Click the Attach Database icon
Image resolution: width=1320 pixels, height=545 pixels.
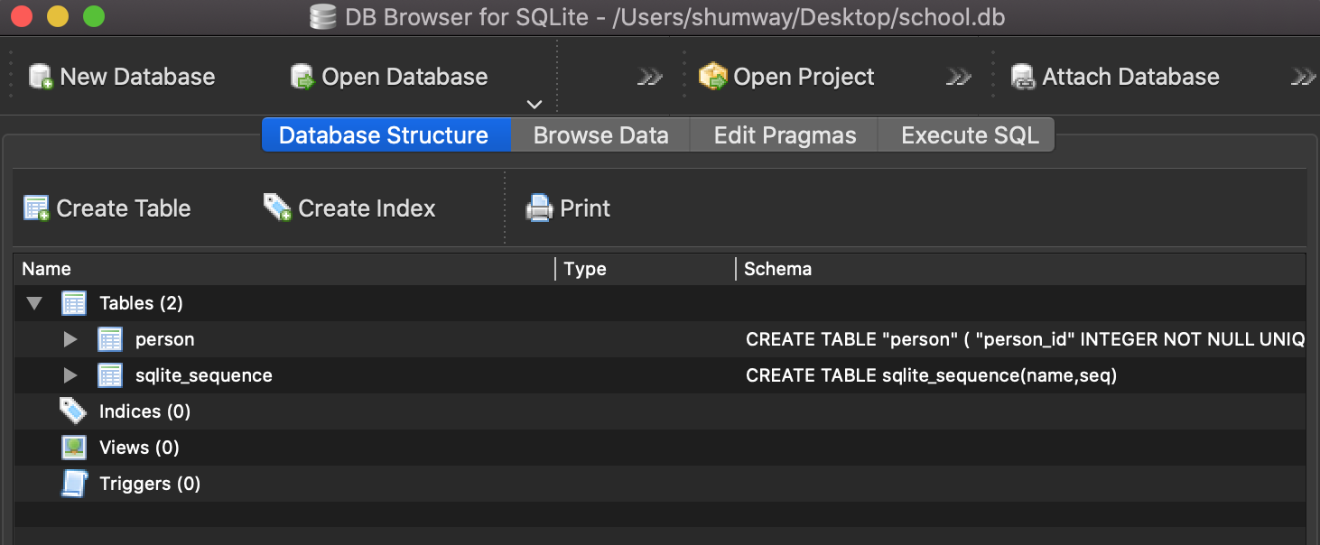(1023, 77)
